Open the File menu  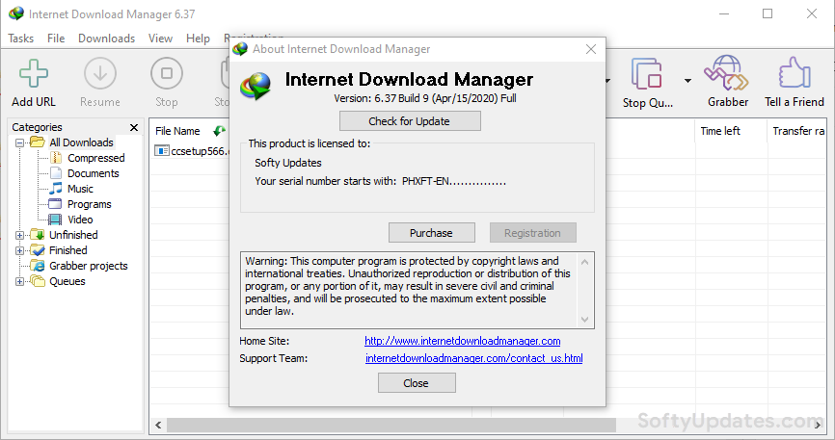(x=56, y=39)
